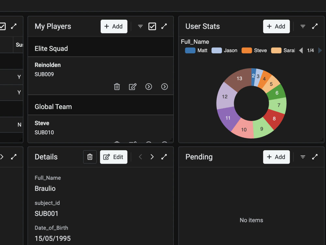Expand the bottom-left partial panel to fullscreen

[14, 157]
